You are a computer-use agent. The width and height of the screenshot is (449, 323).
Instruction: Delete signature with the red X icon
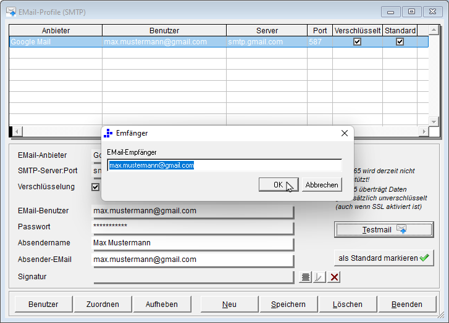tap(334, 277)
